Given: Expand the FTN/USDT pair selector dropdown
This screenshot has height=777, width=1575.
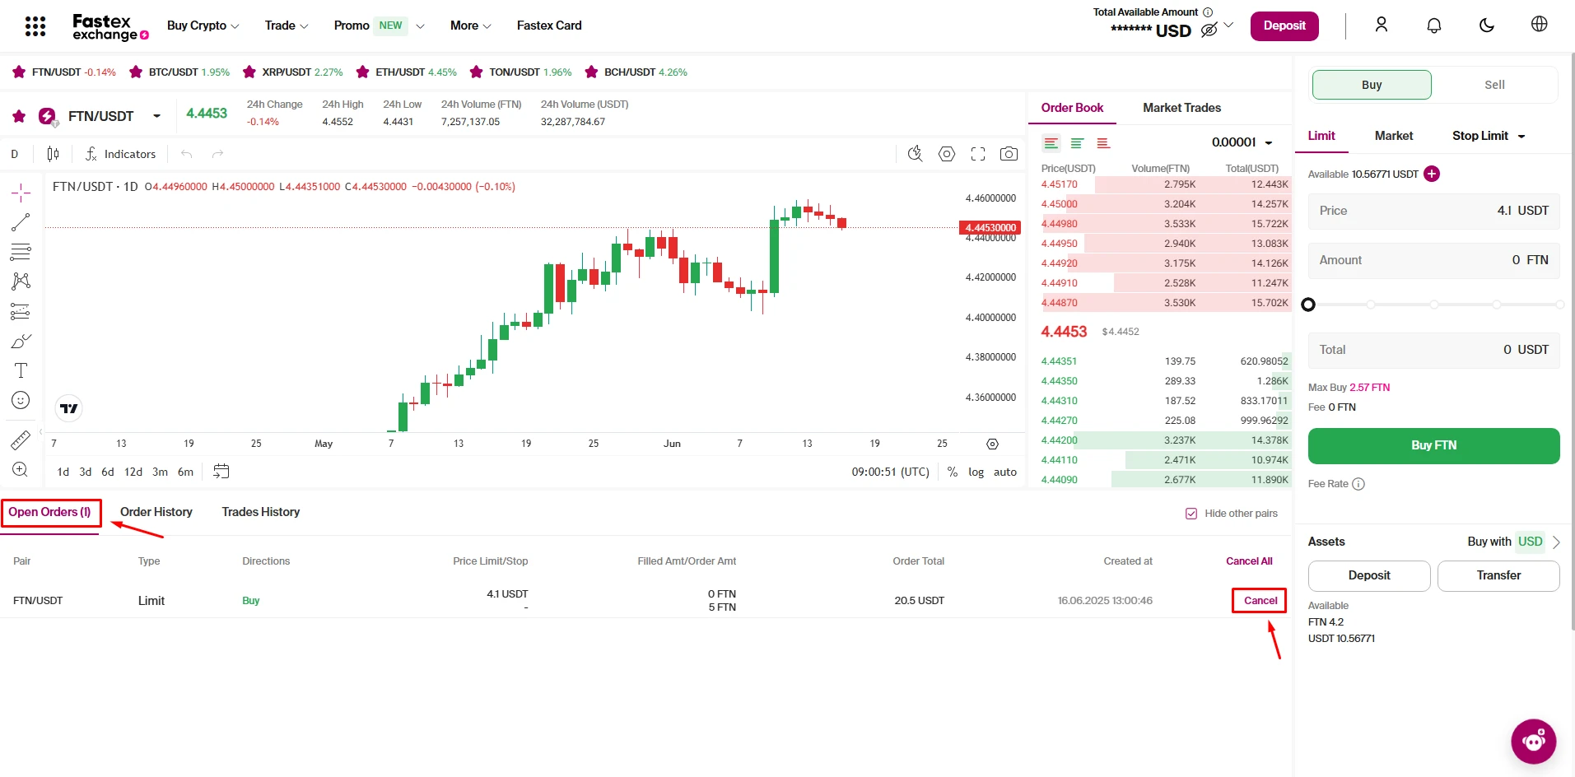Looking at the screenshot, I should point(156,116).
